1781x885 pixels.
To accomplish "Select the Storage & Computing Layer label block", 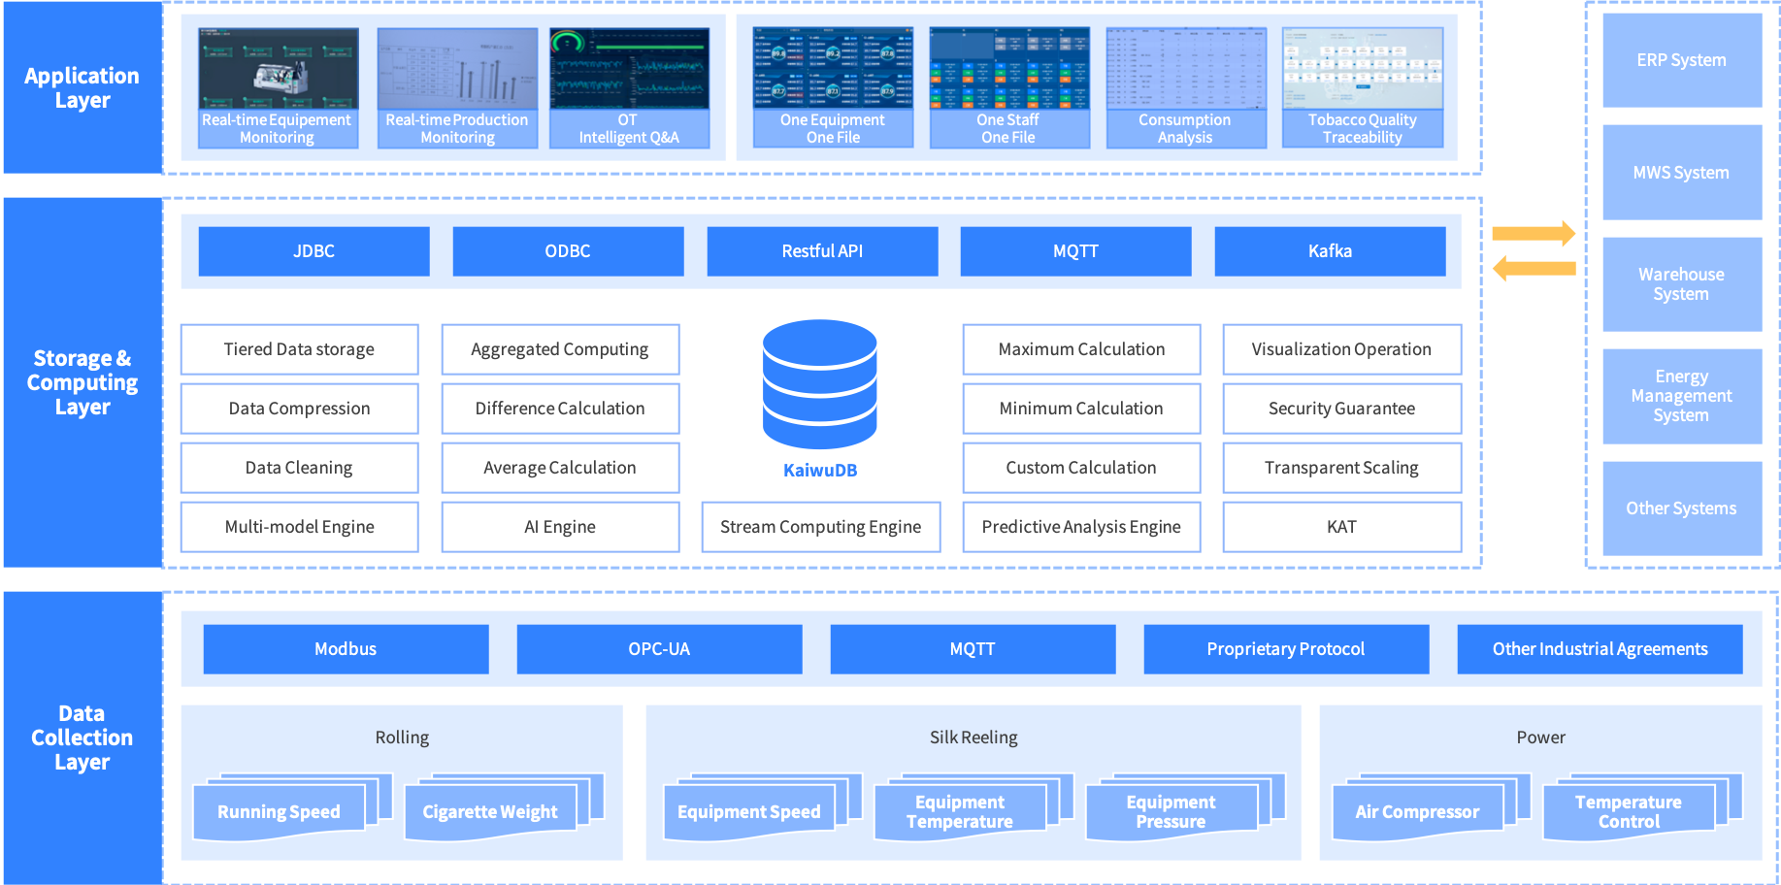I will click(x=82, y=382).
